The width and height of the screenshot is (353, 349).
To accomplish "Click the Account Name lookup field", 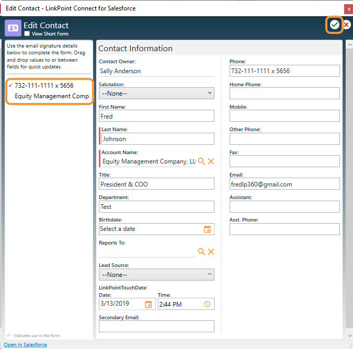I will (x=149, y=161).
